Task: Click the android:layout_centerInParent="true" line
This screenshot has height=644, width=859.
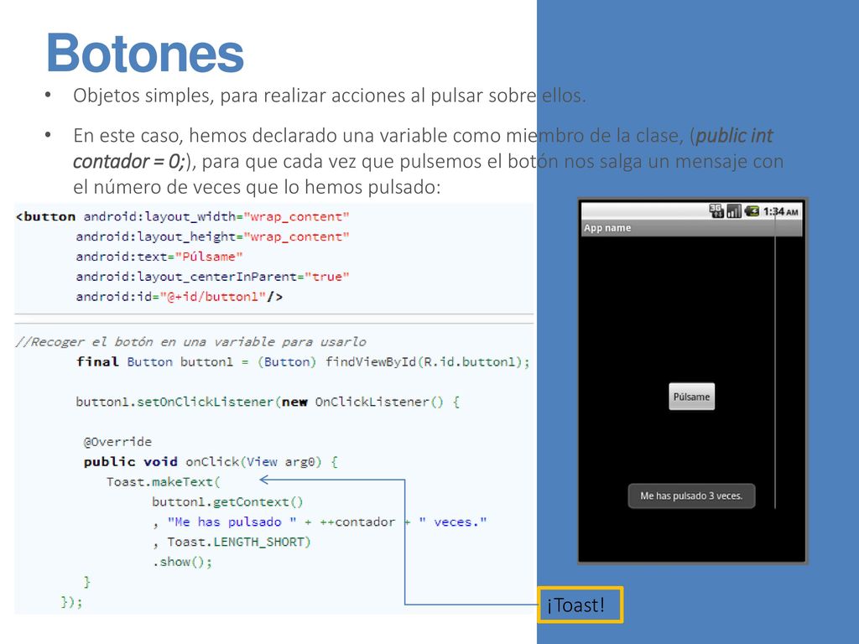Action: pyautogui.click(x=212, y=277)
